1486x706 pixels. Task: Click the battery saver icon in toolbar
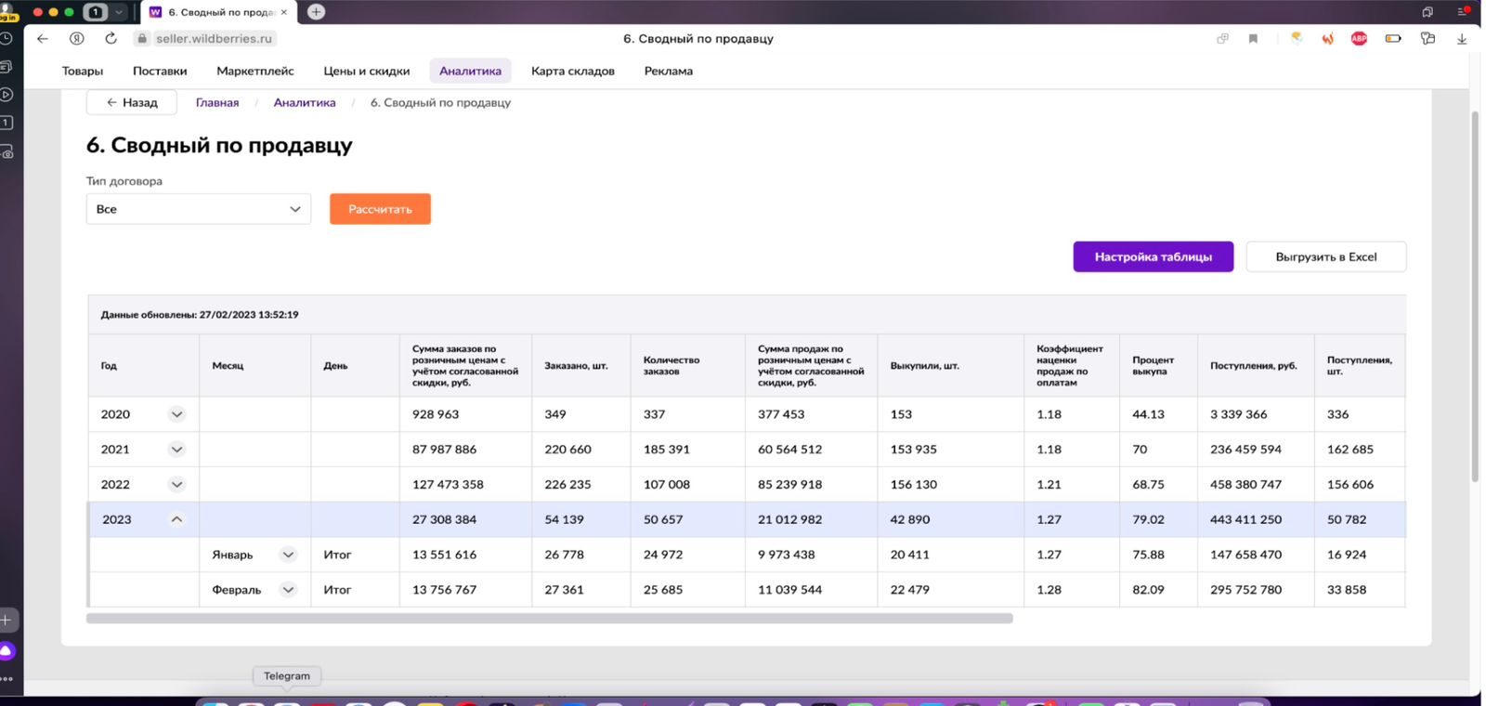click(1393, 39)
